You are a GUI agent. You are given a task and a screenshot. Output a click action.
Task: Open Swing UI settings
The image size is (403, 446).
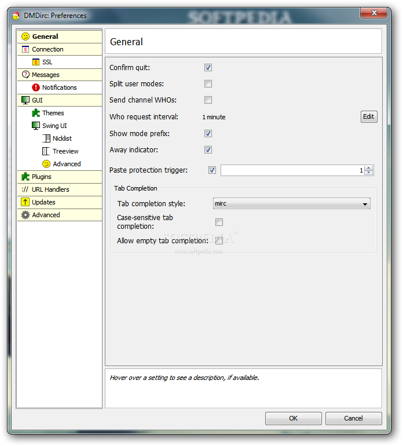(60, 126)
